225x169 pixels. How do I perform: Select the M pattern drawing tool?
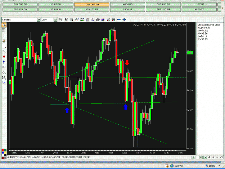pos(4,78)
